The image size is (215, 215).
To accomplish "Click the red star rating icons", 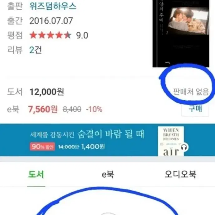I will [50, 35].
